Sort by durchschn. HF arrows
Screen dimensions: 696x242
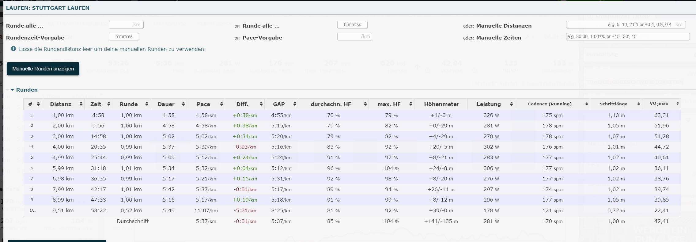point(365,104)
